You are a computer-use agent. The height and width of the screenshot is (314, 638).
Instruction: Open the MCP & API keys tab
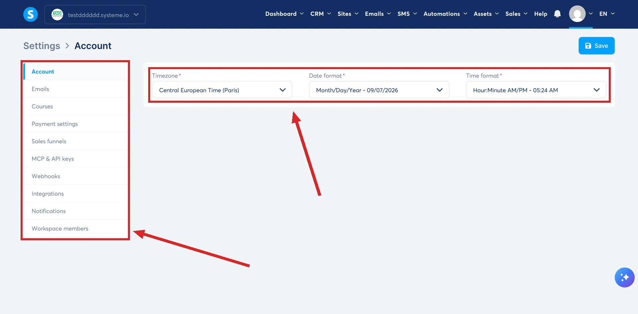pos(75,159)
